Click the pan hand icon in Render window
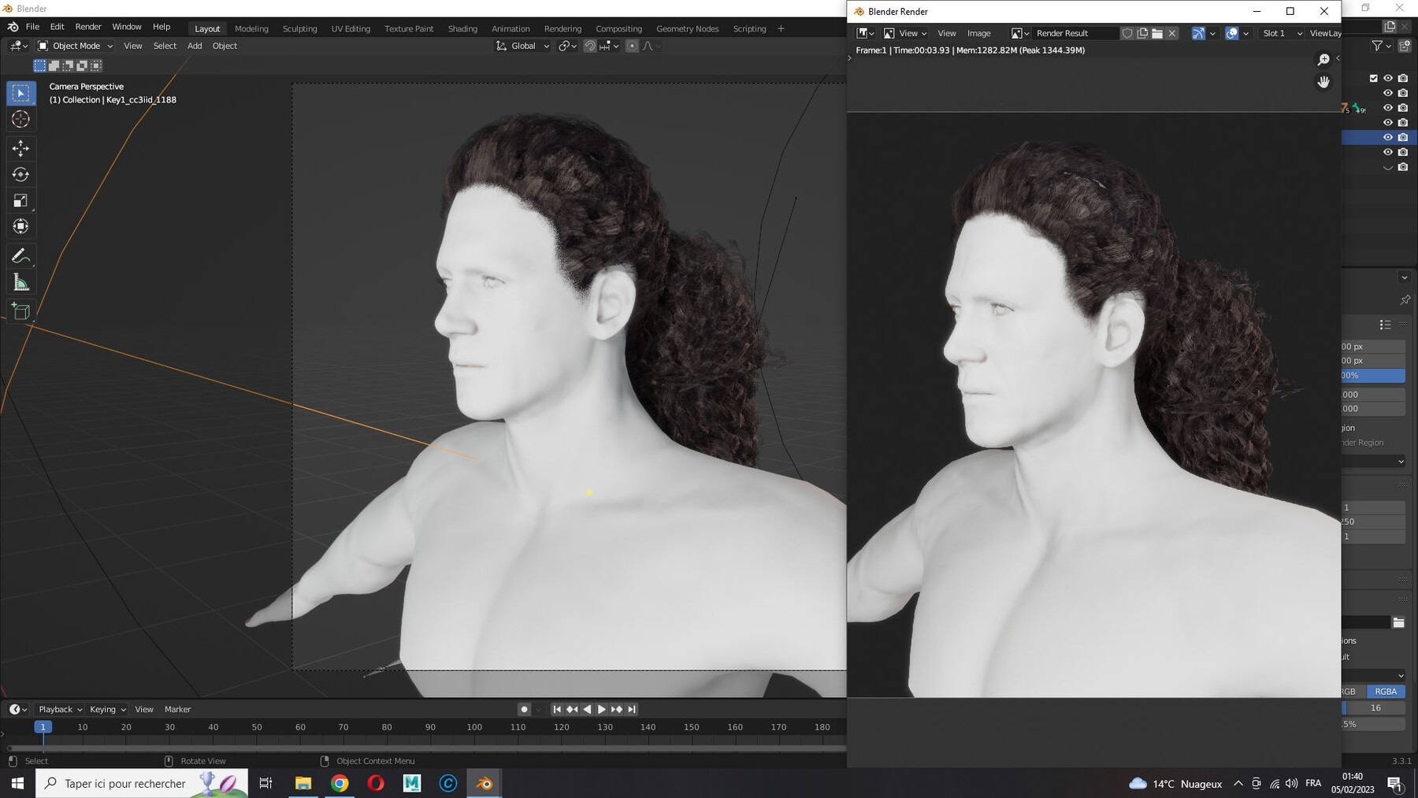 [1323, 82]
